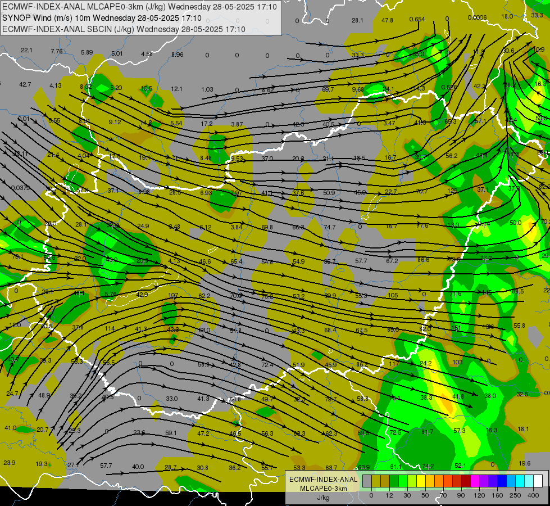The width and height of the screenshot is (550, 506).
Task: Click the map value '65.4'
Action: tap(237, 261)
